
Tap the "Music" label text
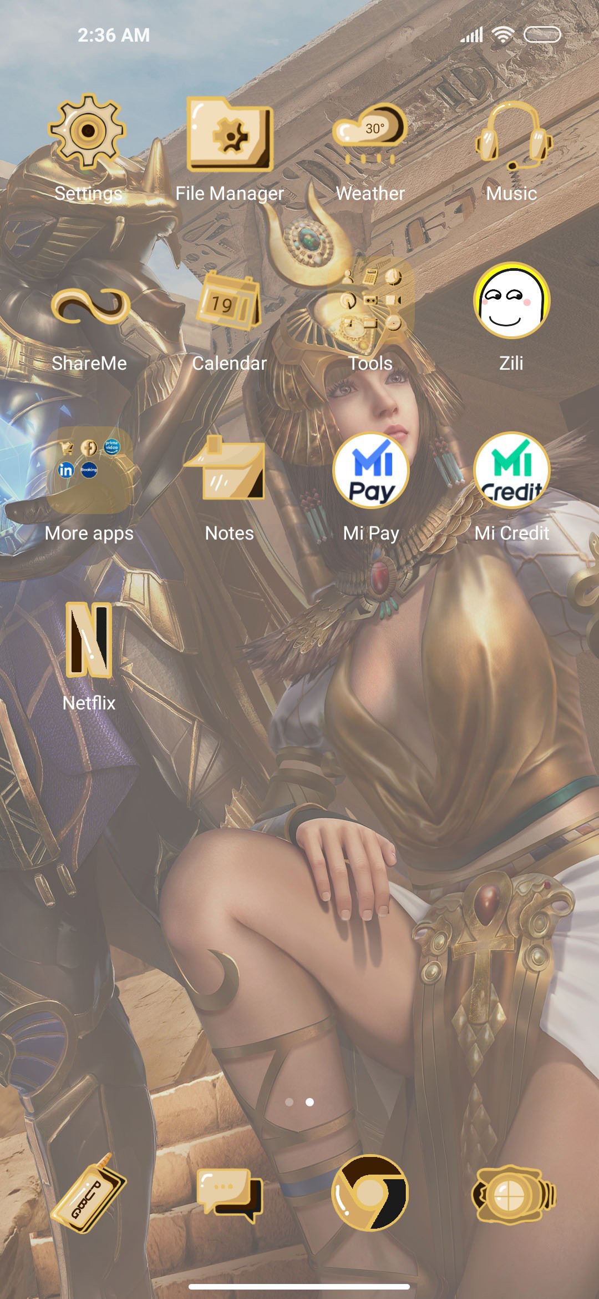(x=511, y=193)
